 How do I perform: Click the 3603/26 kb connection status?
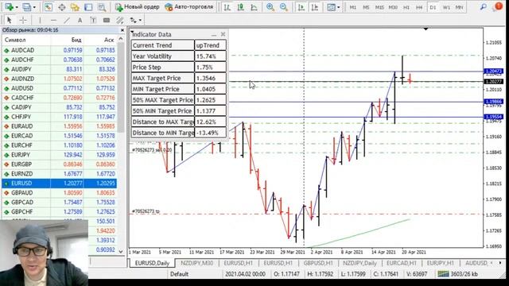pyautogui.click(x=458, y=274)
